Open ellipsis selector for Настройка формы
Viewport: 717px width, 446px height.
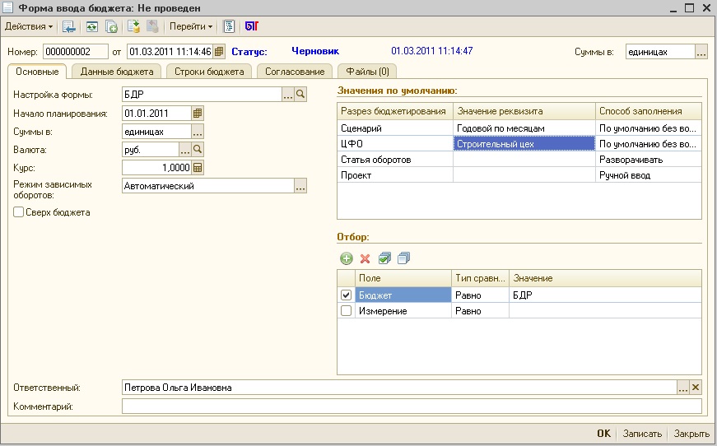click(x=287, y=95)
